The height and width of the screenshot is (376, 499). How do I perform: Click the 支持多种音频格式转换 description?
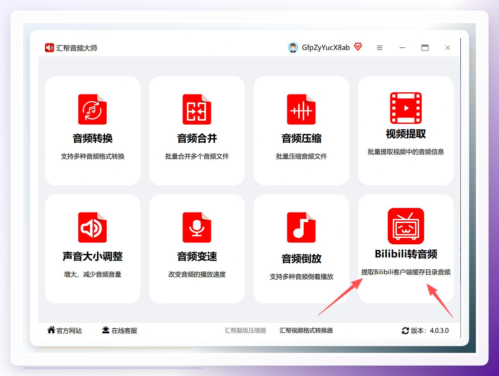[92, 156]
